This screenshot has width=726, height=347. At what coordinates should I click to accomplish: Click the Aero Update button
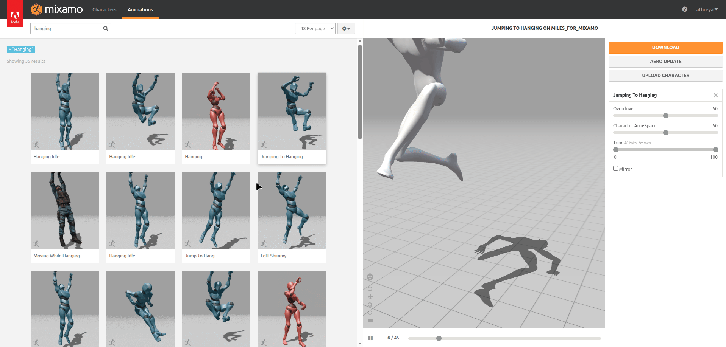[665, 62]
